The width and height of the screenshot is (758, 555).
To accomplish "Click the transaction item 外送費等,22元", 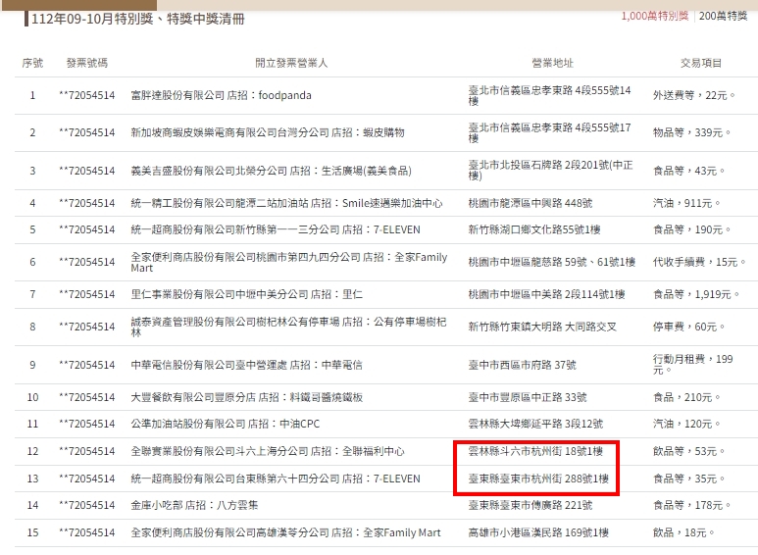I will tap(694, 95).
